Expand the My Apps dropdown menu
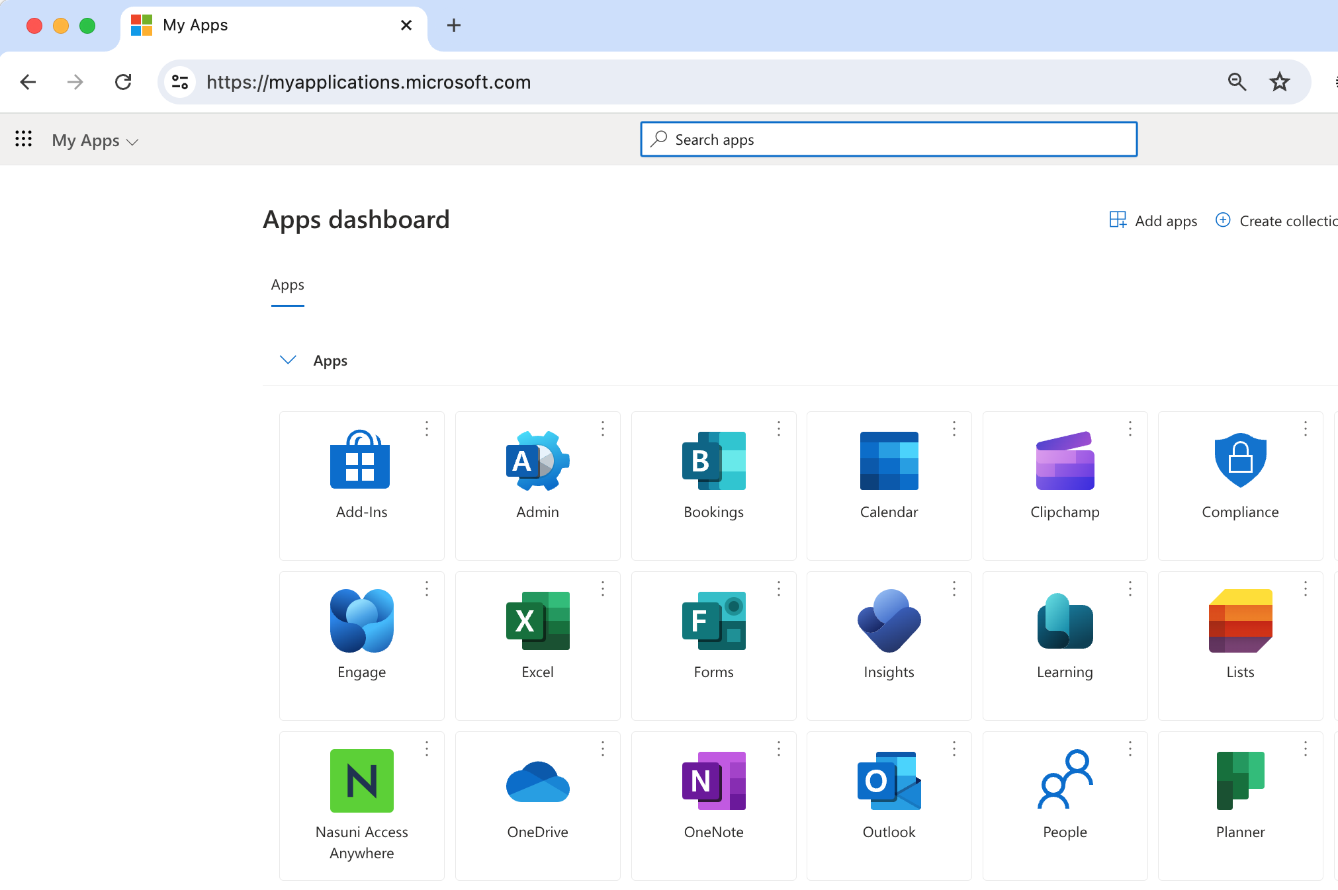The width and height of the screenshot is (1338, 890). [x=95, y=141]
